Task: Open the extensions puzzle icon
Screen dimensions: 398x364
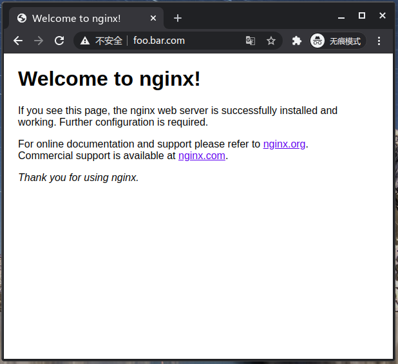Action: pyautogui.click(x=296, y=41)
